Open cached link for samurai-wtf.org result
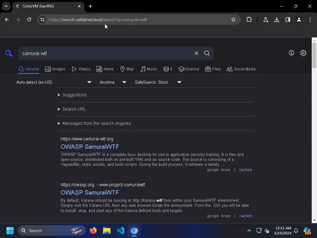The width and height of the screenshot is (317, 238). 245,170
